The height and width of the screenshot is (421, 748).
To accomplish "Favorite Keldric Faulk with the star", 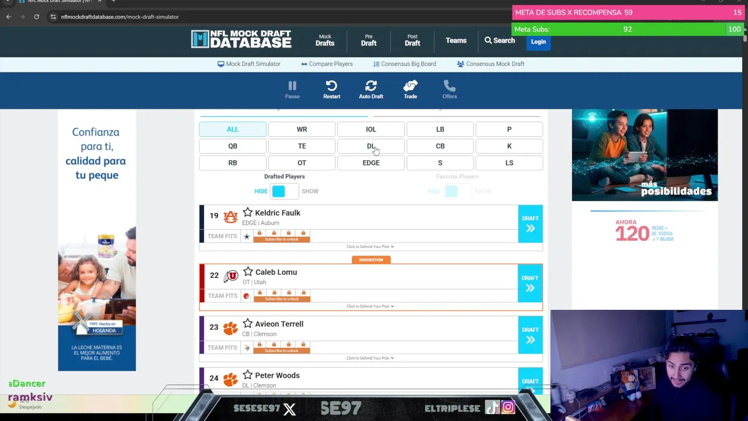I will click(248, 212).
